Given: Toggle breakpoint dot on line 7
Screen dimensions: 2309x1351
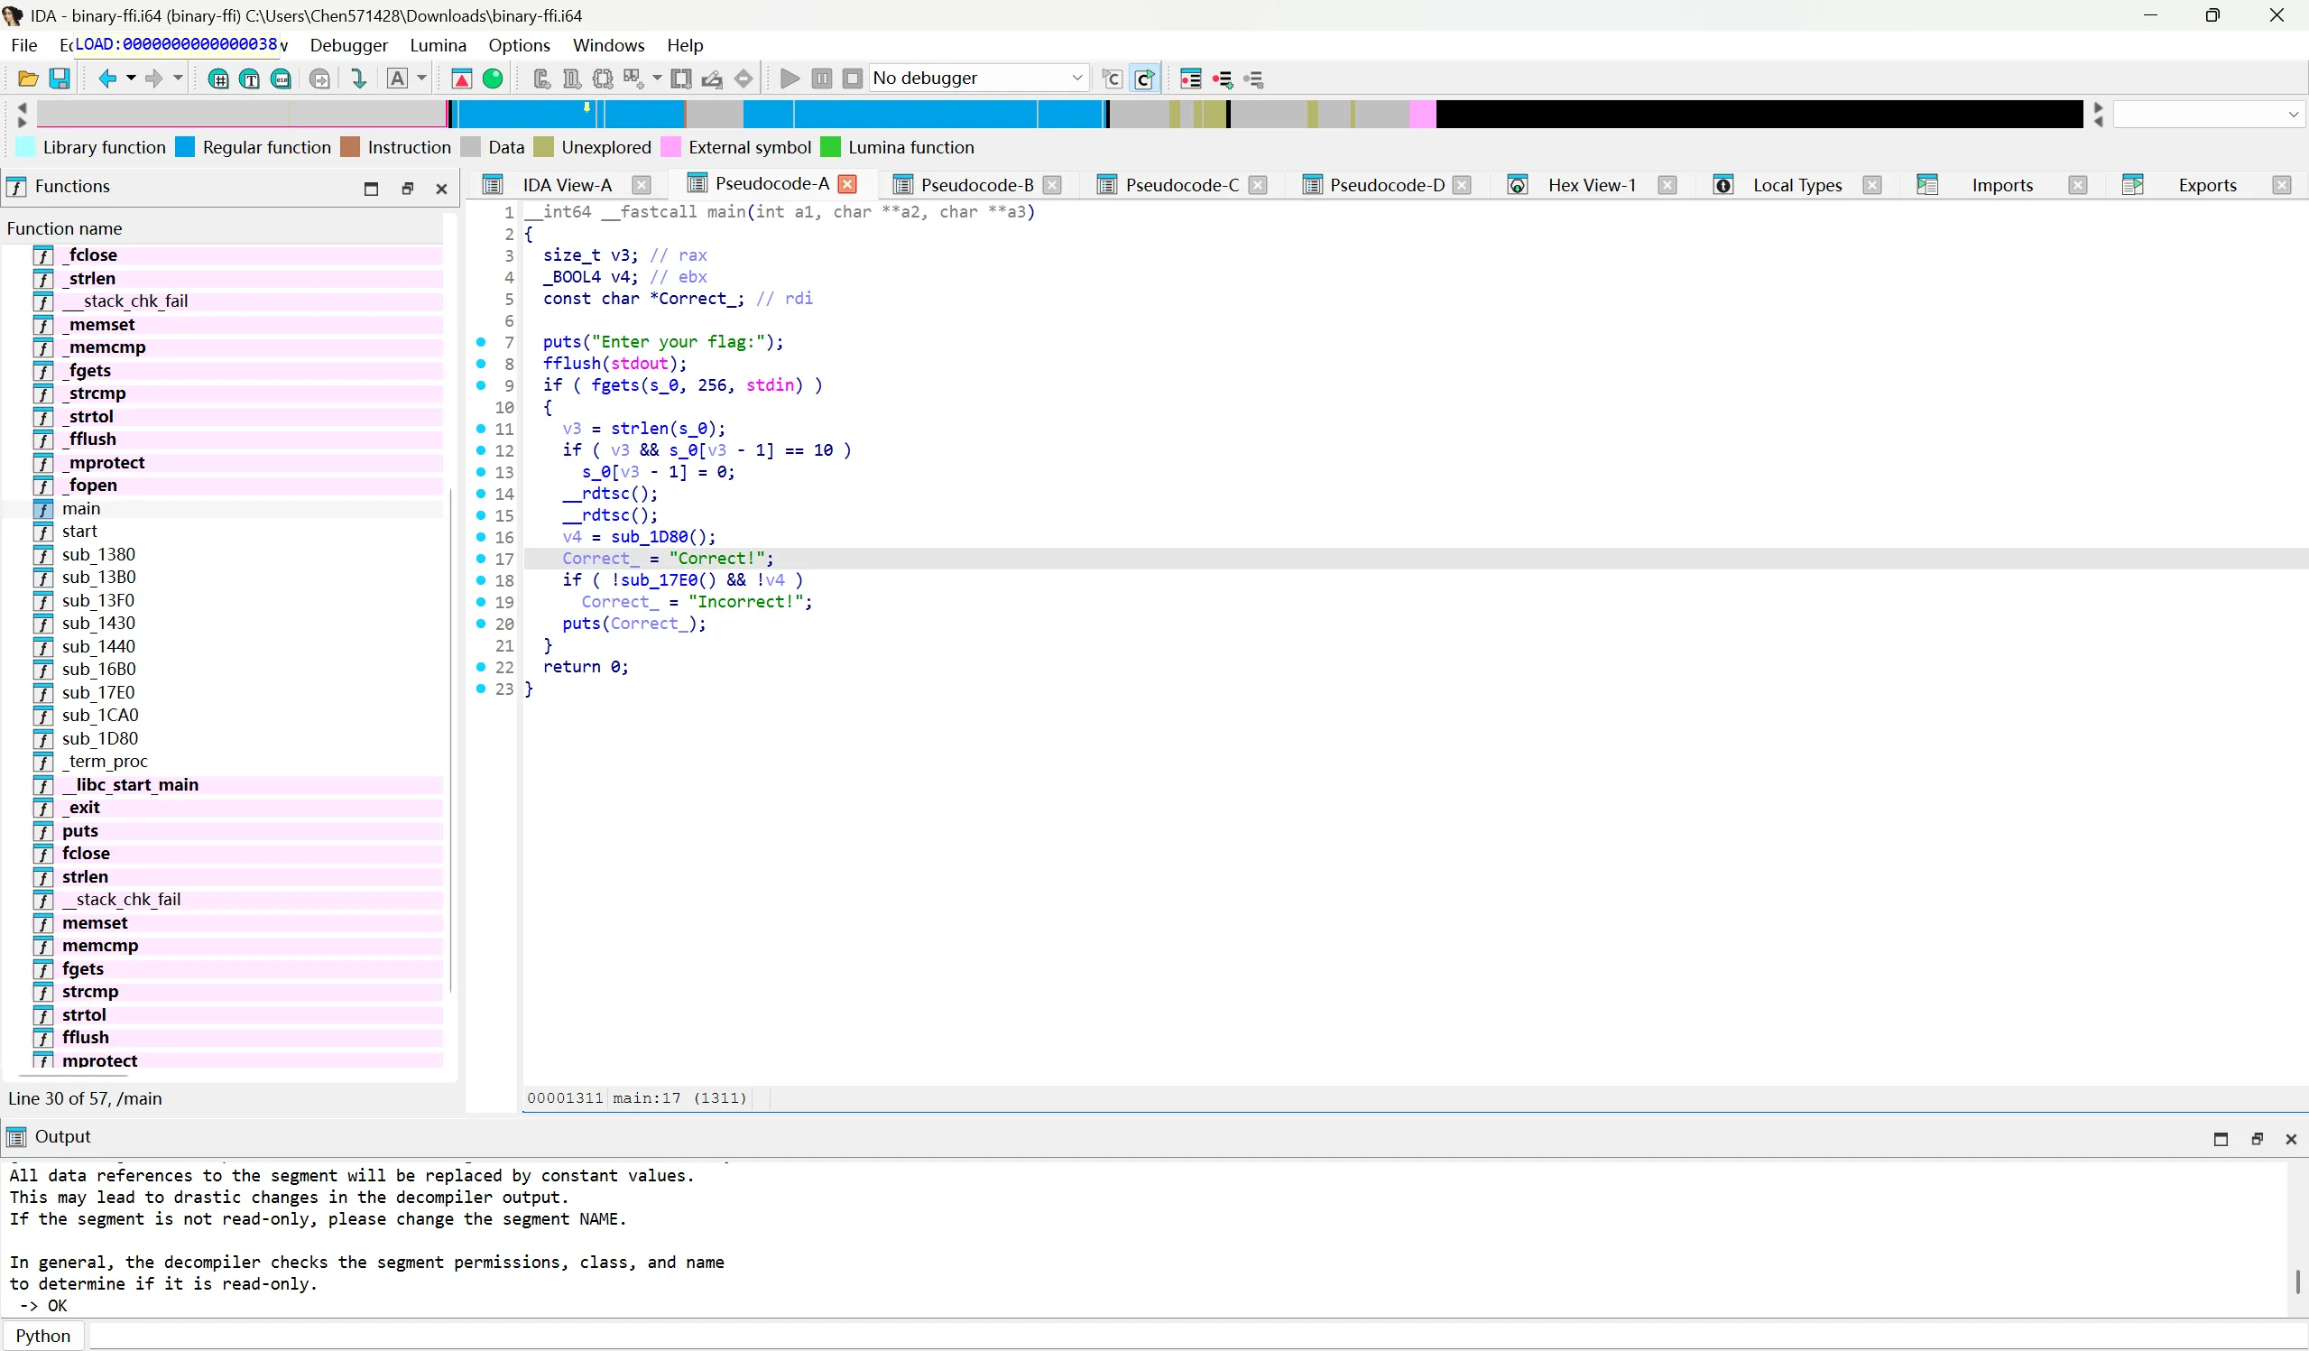Looking at the screenshot, I should [481, 342].
